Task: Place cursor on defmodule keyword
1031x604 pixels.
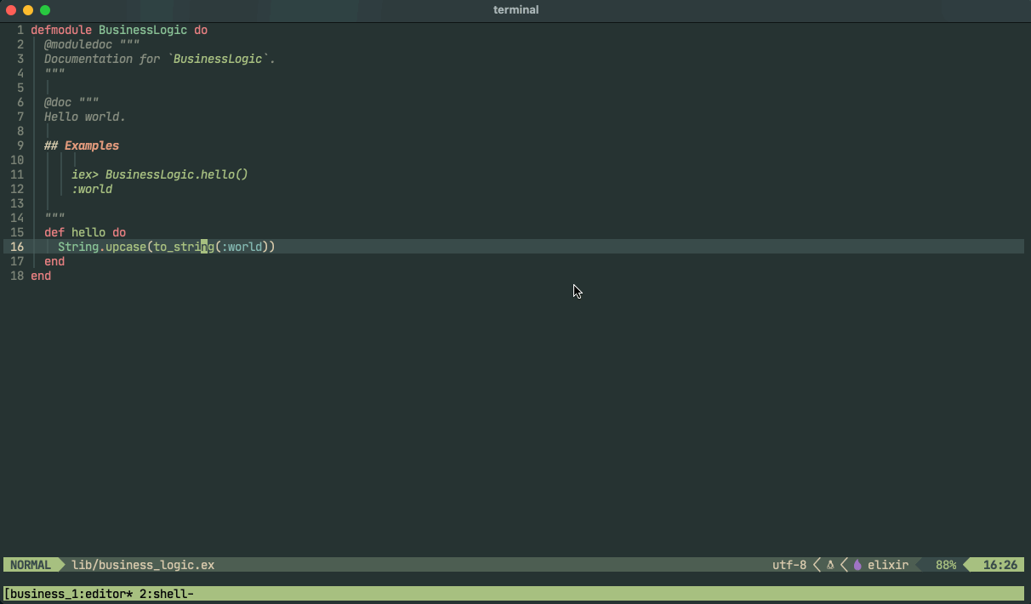Action: pyautogui.click(x=61, y=30)
